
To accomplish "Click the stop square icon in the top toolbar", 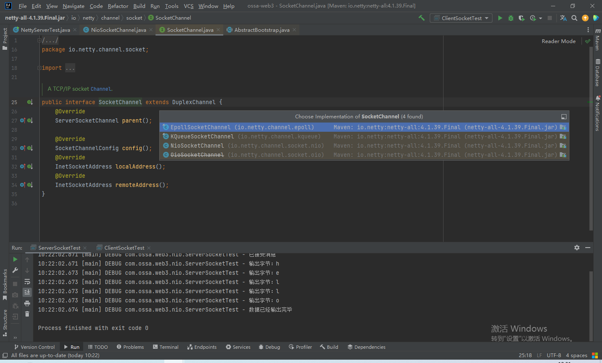I will coord(550,18).
